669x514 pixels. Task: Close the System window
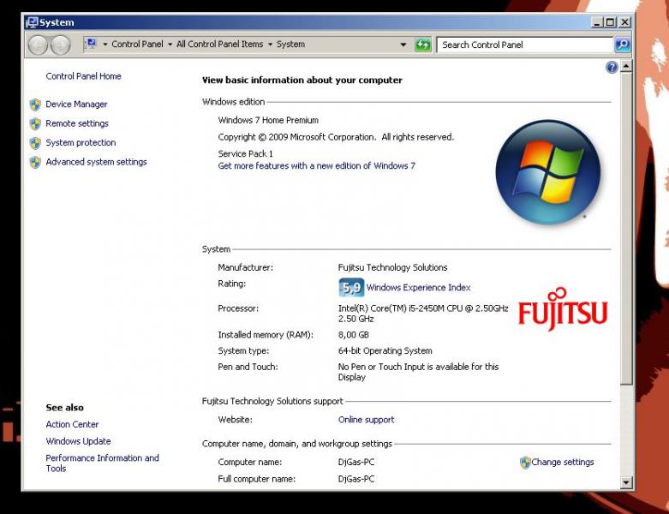point(624,22)
